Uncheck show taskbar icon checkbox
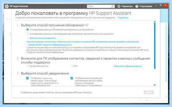172x107 pixels. pos(28,78)
